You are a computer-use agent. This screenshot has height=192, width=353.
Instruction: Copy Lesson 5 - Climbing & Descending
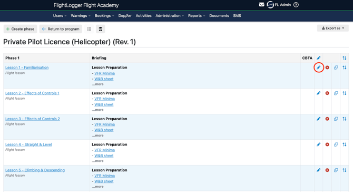pyautogui.click(x=336, y=170)
